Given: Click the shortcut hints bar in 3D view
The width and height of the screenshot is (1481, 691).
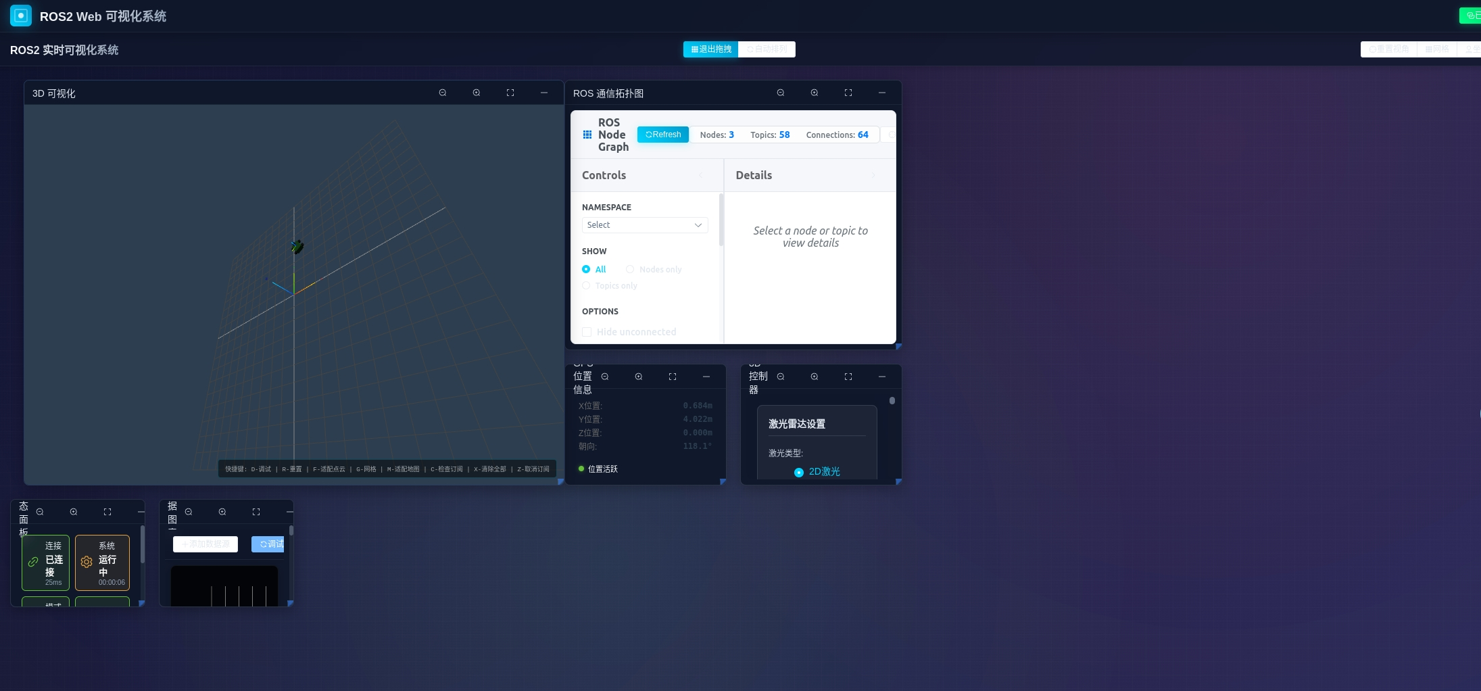Looking at the screenshot, I should tap(387, 469).
